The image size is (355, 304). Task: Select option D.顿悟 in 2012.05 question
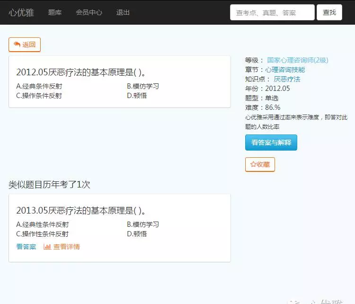137,96
